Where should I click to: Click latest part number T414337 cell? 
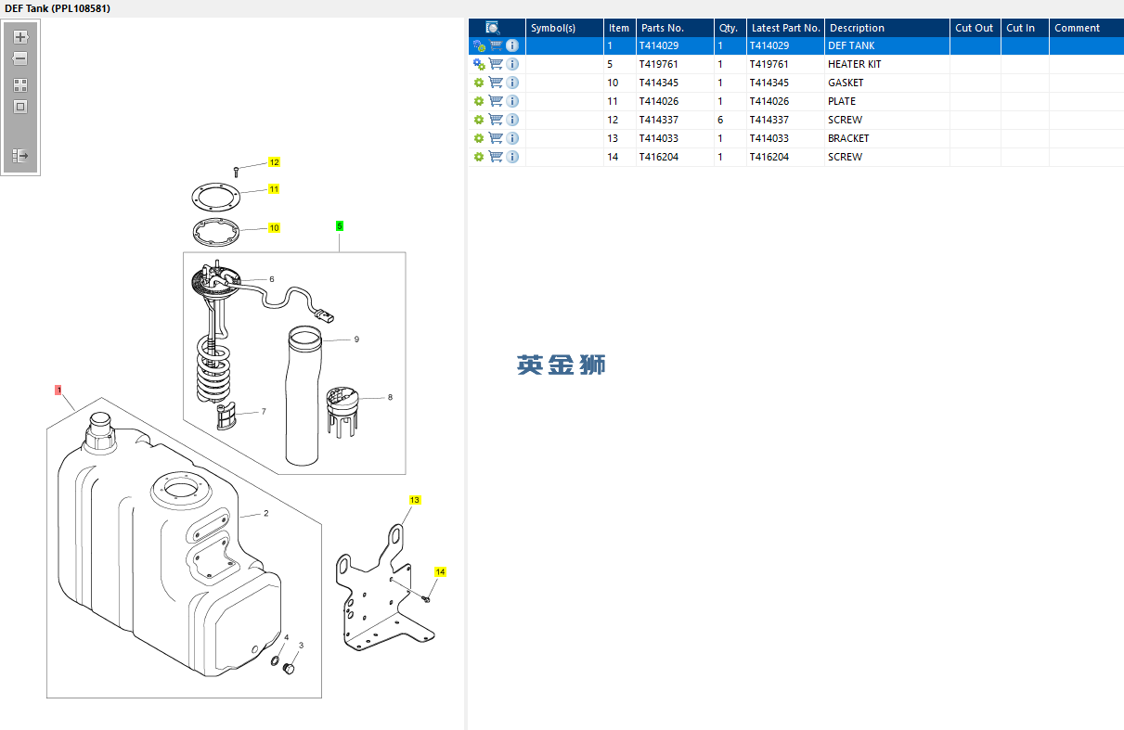pos(785,120)
